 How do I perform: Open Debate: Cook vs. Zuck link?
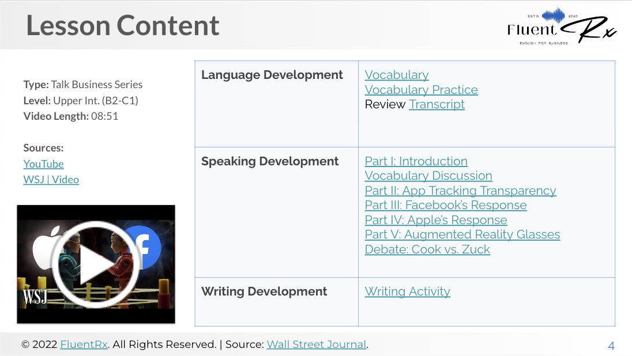coord(427,249)
